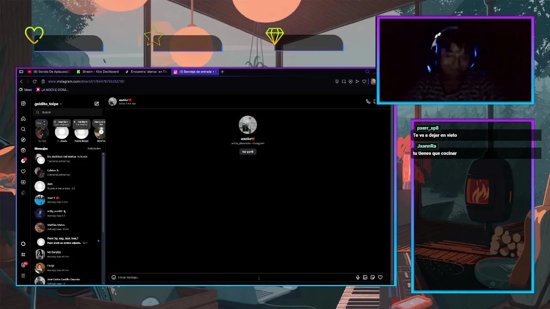Image resolution: width=550 pixels, height=309 pixels.
Task: Open the Calatos fc conversation
Action: 68,173
